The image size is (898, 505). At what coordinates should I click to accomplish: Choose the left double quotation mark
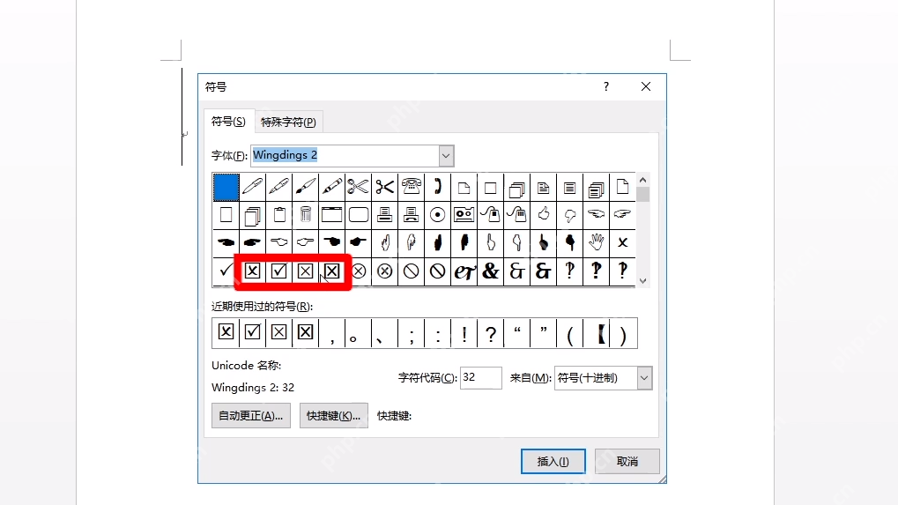pos(517,332)
